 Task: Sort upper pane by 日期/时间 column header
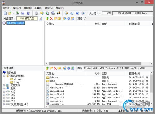point(139,24)
